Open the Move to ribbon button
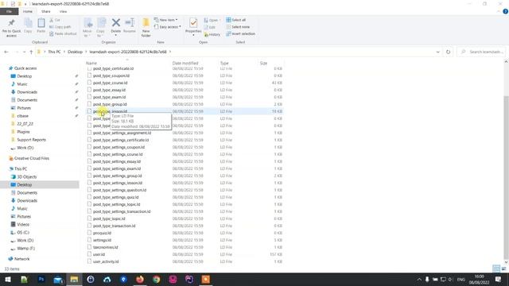Image resolution: width=509 pixels, height=286 pixels. coord(87,28)
